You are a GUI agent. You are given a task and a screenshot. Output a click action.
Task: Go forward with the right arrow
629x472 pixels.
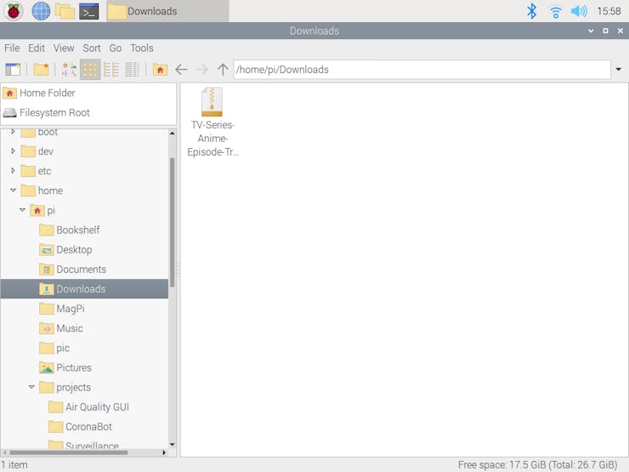tap(202, 70)
